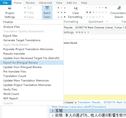Show formatting paragraph marks icon
Image resolution: width=126 pixels, height=118 pixels.
[65, 17]
